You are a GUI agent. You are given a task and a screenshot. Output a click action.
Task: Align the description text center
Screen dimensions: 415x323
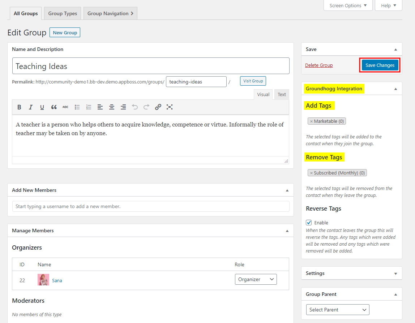(112, 107)
